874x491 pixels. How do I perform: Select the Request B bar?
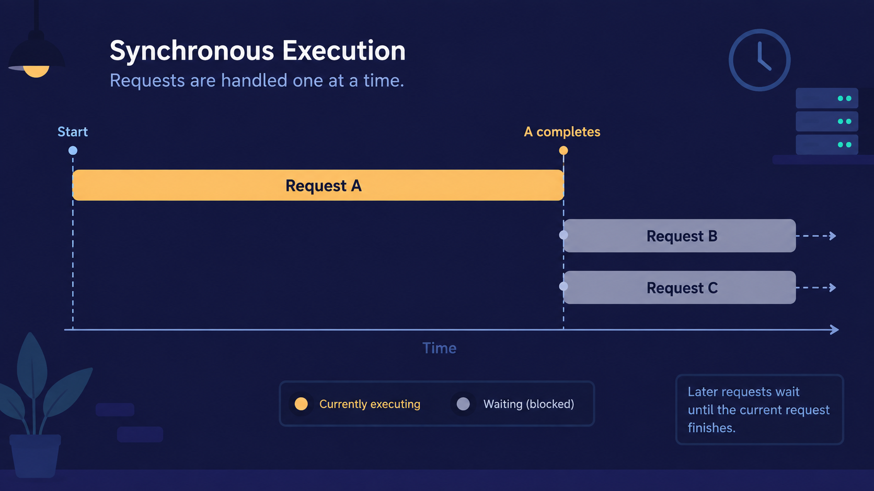pyautogui.click(x=680, y=236)
